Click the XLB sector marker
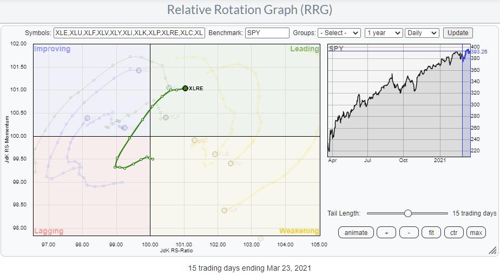Image resolution: width=500 pixels, height=275 pixels. coord(215,154)
